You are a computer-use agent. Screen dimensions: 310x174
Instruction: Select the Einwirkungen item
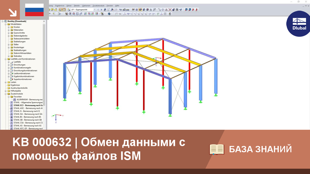coord(19,65)
